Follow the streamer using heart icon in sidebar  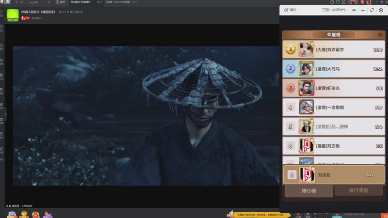point(1,12)
